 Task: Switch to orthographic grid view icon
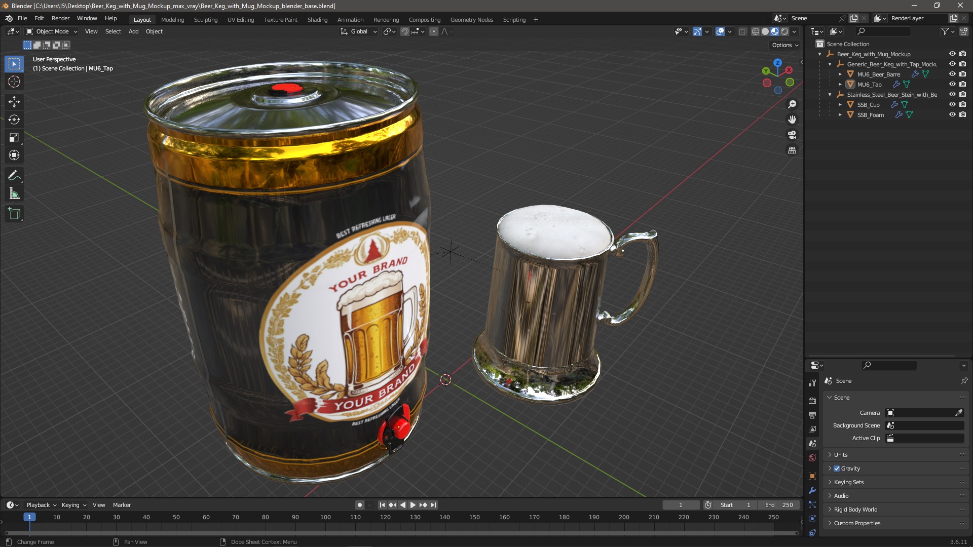(792, 150)
